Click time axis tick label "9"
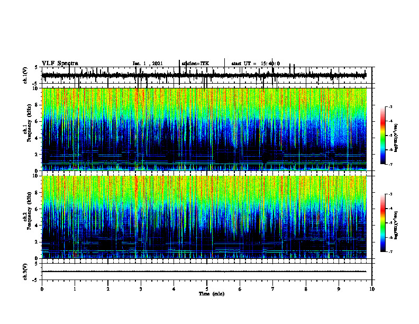 (x=339, y=289)
